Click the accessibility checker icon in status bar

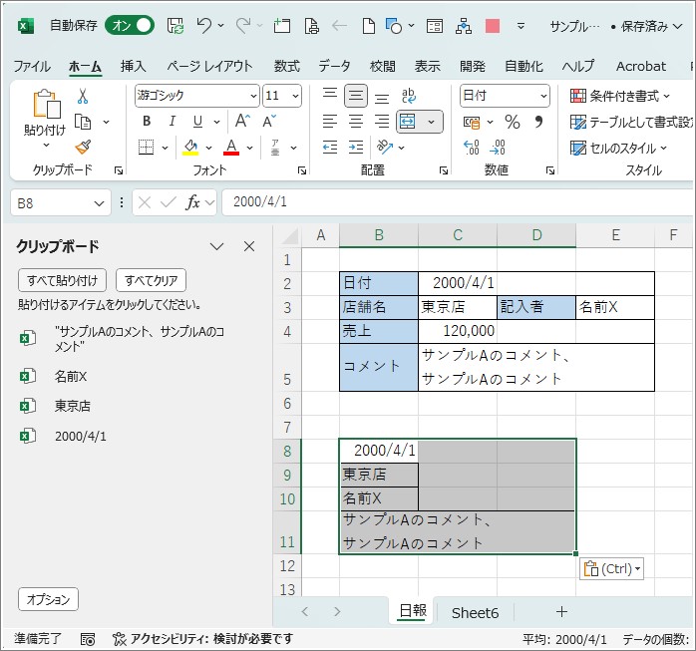point(120,639)
